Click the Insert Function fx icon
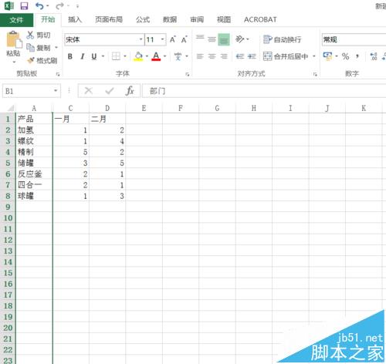386x364 pixels. [x=130, y=90]
